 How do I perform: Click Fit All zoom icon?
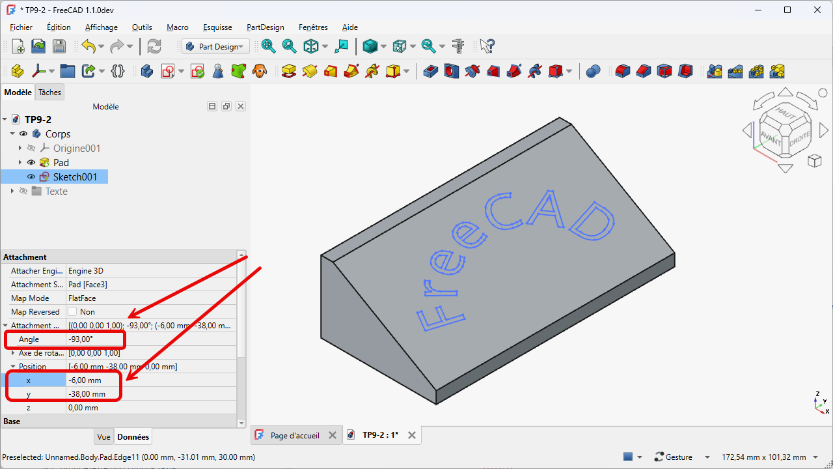268,46
